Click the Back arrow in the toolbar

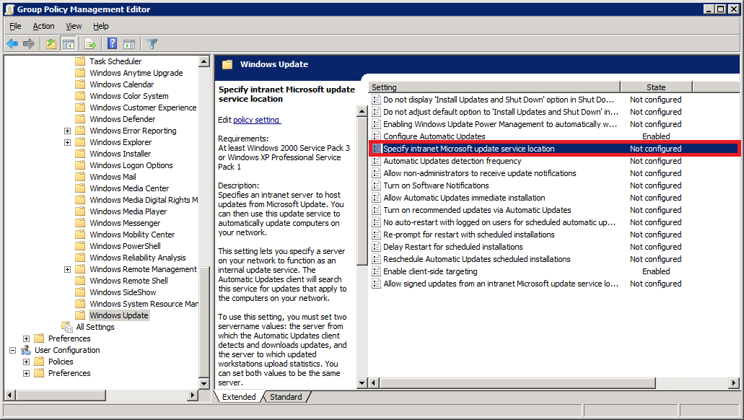point(12,44)
